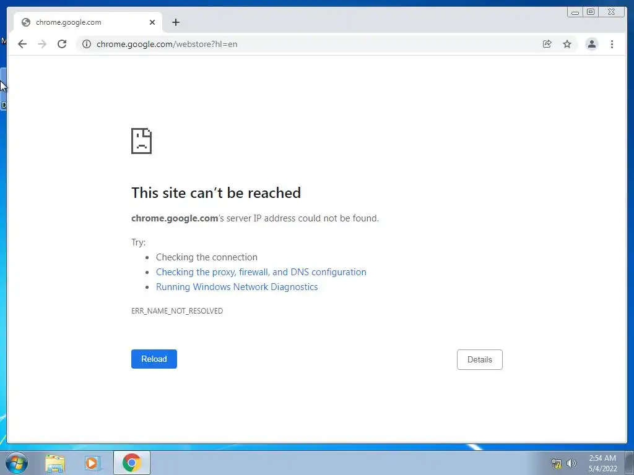
Task: Click the "Checking the connection" suggestion text
Action: (x=207, y=257)
